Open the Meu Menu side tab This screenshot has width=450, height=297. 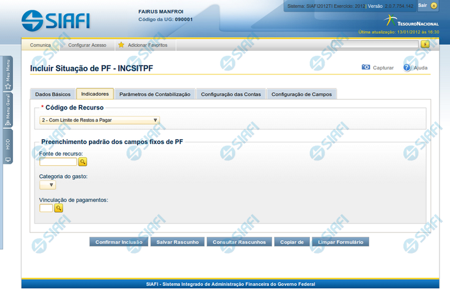pos(8,74)
